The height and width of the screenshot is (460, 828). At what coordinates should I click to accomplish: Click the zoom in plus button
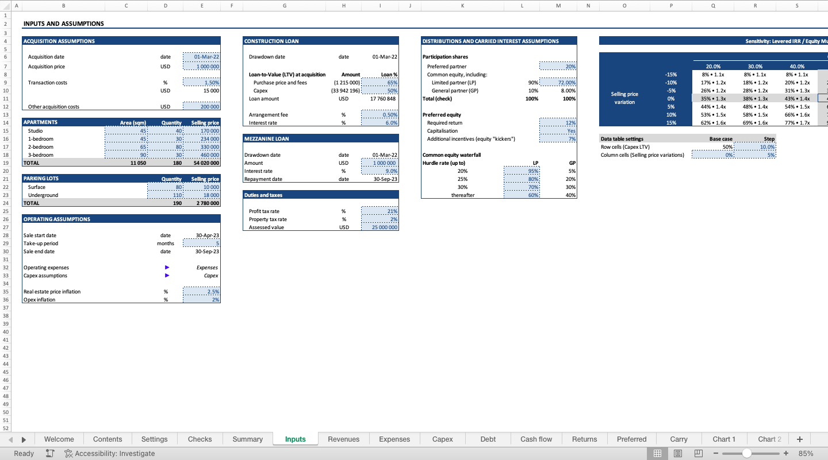(786, 453)
